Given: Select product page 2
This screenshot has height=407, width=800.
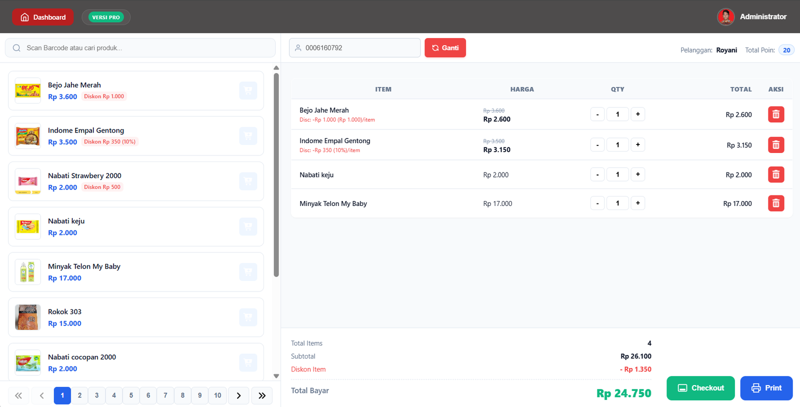Looking at the screenshot, I should [x=79, y=395].
